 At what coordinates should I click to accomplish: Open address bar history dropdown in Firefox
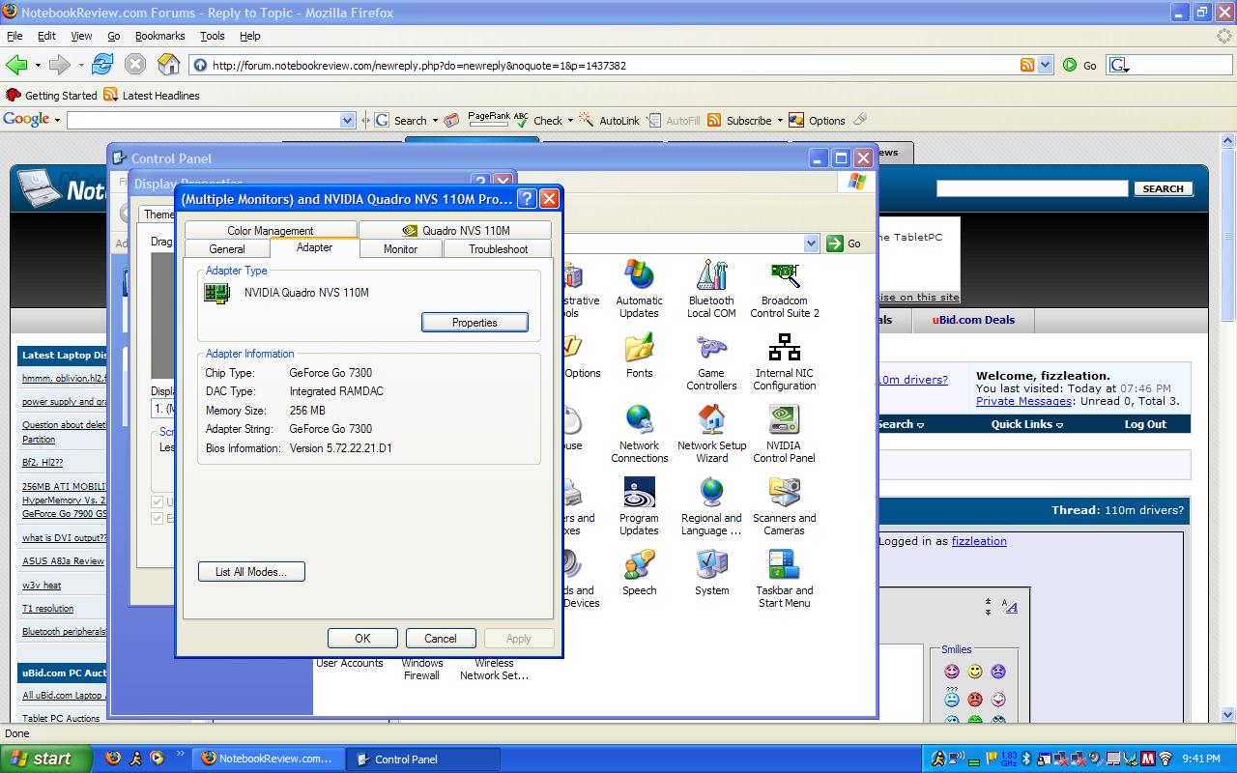(1045, 65)
